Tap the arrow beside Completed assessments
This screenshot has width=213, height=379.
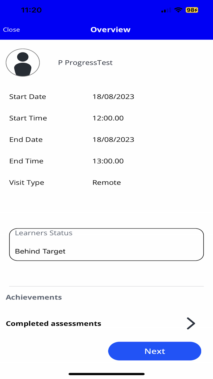pos(190,324)
